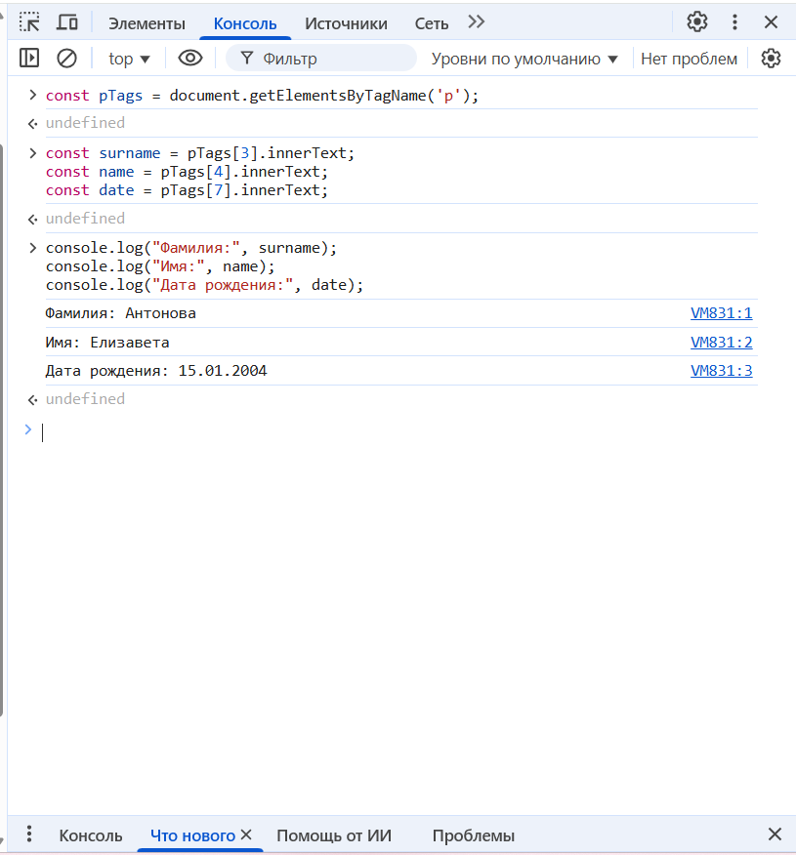Toggle device toolbar emulation icon
Image resolution: width=796 pixels, height=855 pixels.
pos(67,22)
